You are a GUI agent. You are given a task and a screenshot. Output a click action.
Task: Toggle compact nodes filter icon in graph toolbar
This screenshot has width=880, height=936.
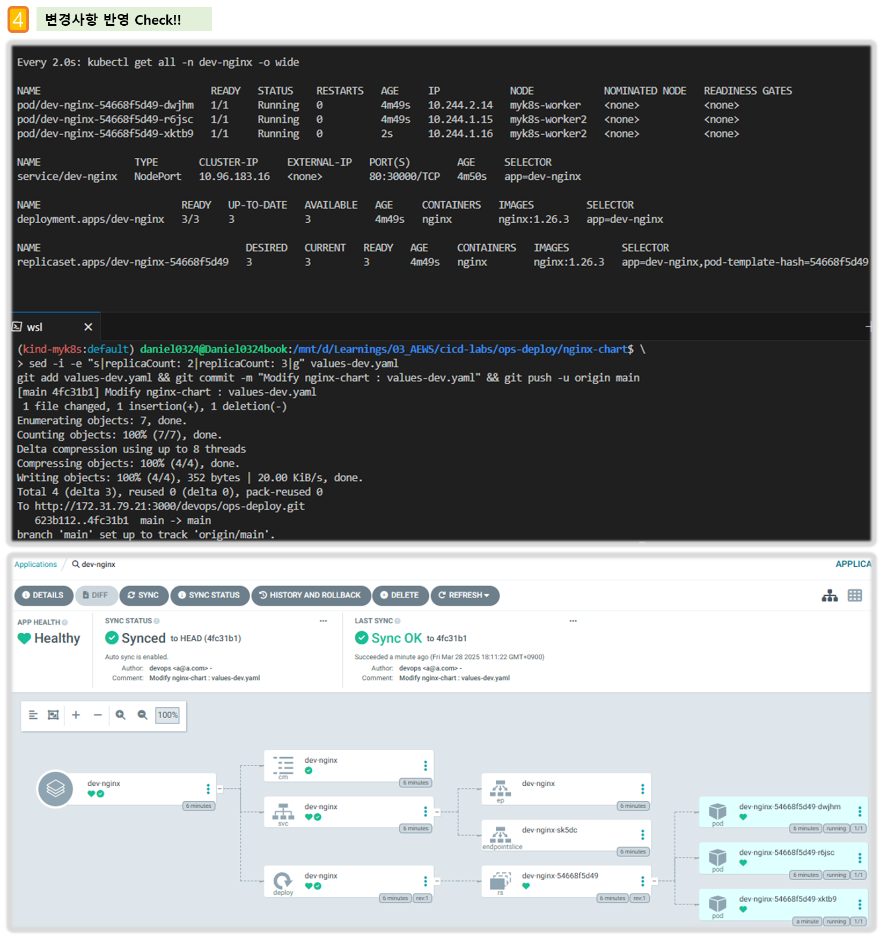[33, 715]
